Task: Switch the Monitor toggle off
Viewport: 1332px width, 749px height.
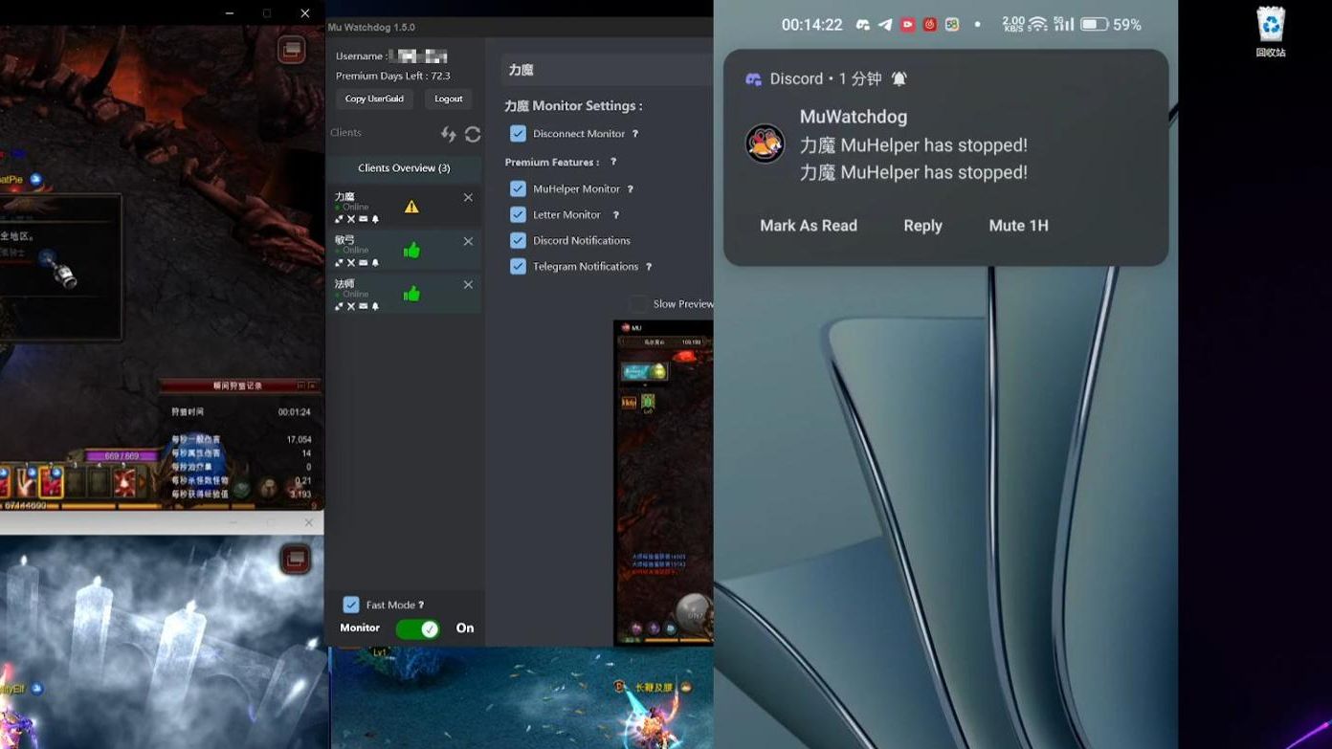Action: click(x=417, y=628)
